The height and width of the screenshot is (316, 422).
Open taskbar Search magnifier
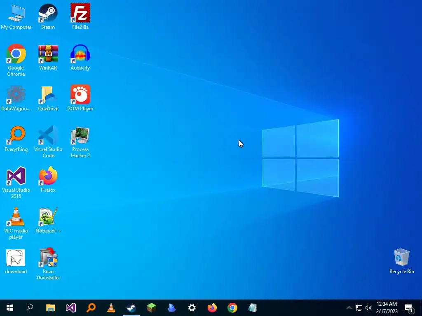[30, 308]
